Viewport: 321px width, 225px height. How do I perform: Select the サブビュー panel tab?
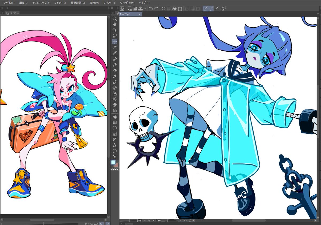coord(13,13)
